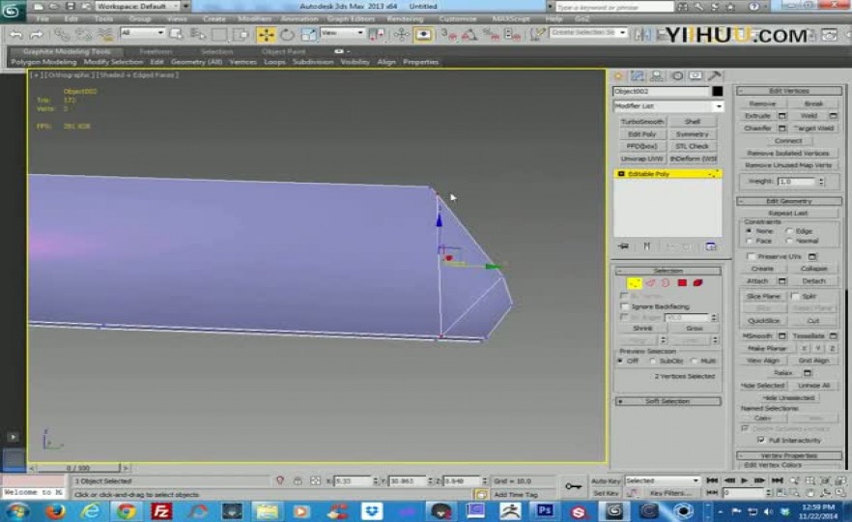Open the Customize menu
The height and width of the screenshot is (522, 852).
[x=458, y=18]
